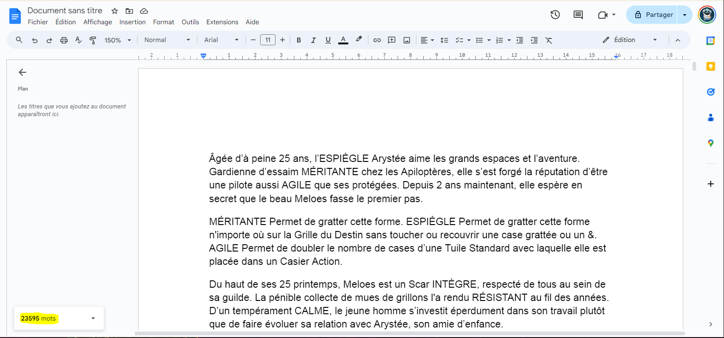Select the paint format roller tool
The width and height of the screenshot is (724, 338).
pos(93,40)
